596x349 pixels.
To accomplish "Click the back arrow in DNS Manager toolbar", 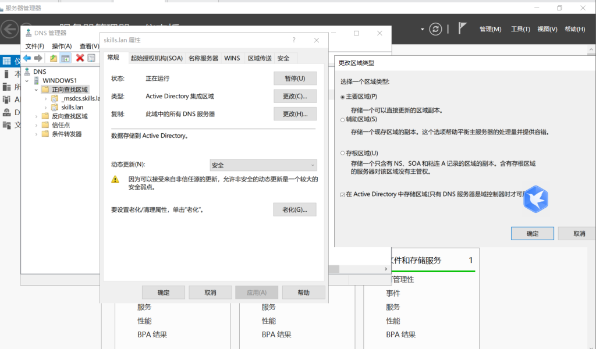I will (x=27, y=58).
